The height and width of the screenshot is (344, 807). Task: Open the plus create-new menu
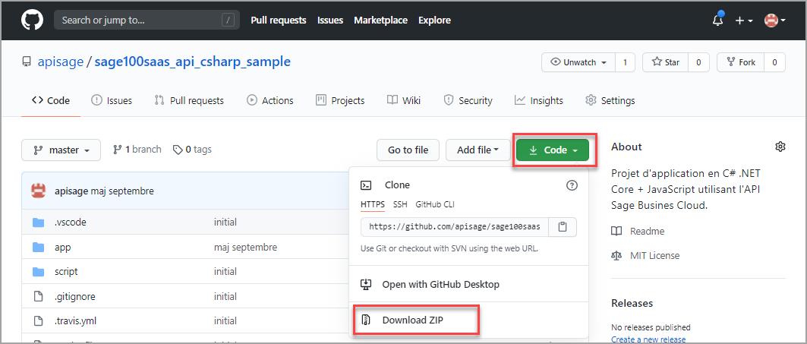[x=744, y=21]
